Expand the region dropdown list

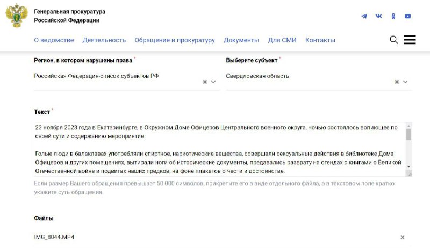tap(213, 82)
